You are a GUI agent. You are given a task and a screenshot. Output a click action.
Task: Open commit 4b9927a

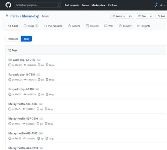tap(30, 95)
